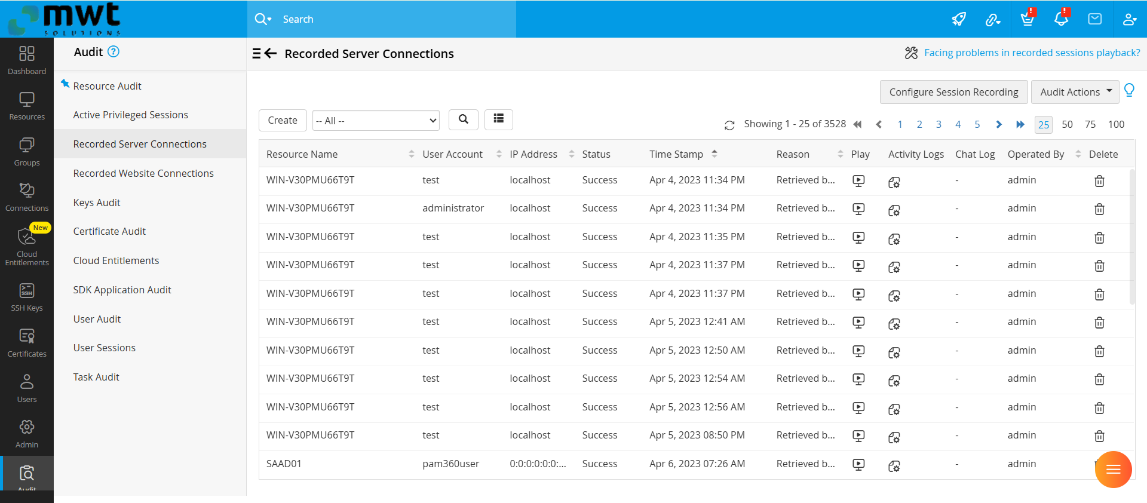Click the magnifier search button in toolbar
The image size is (1147, 503).
463,119
